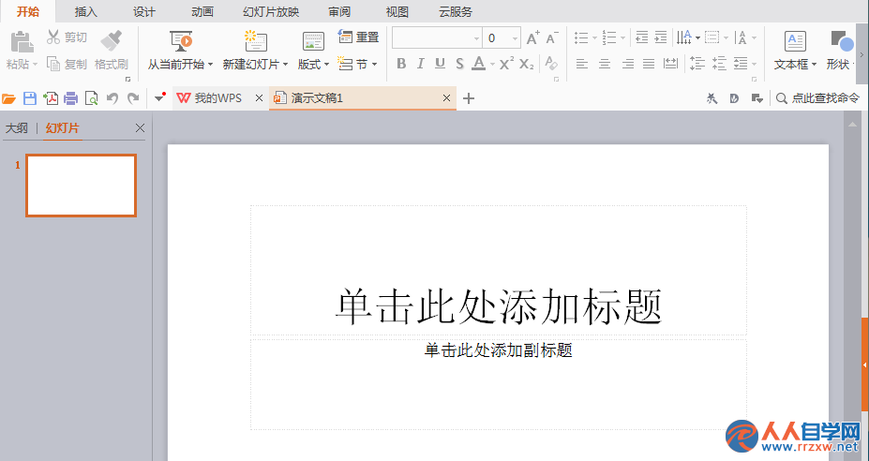Screen dimensions: 869x461
Task: Add a new document tab with plus
Action: point(469,98)
